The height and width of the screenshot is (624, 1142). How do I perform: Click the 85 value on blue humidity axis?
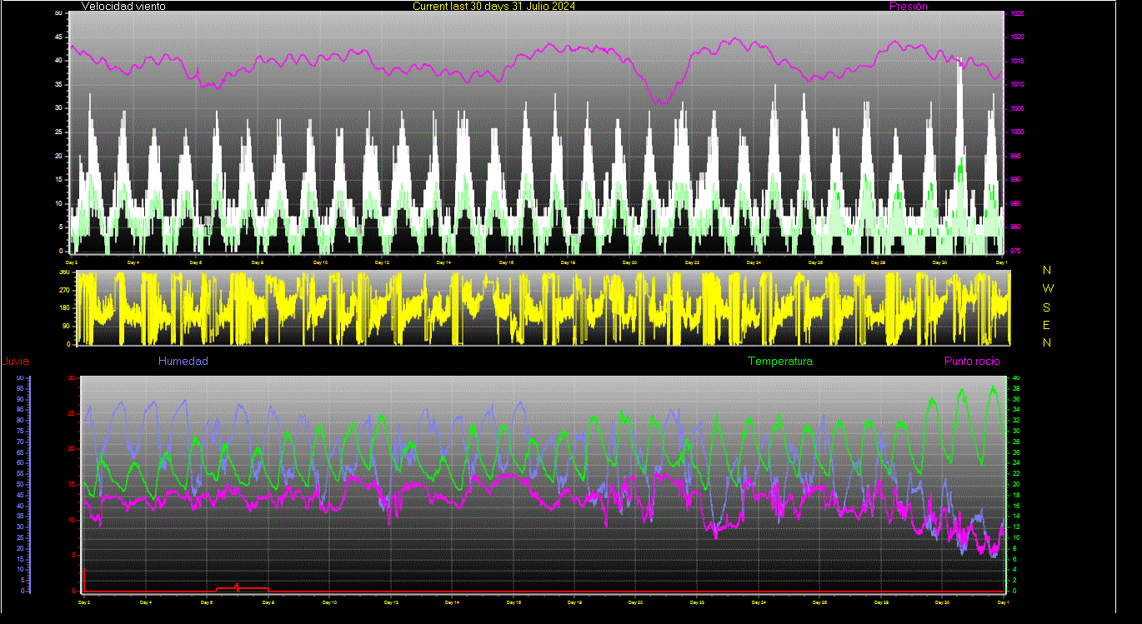(19, 410)
